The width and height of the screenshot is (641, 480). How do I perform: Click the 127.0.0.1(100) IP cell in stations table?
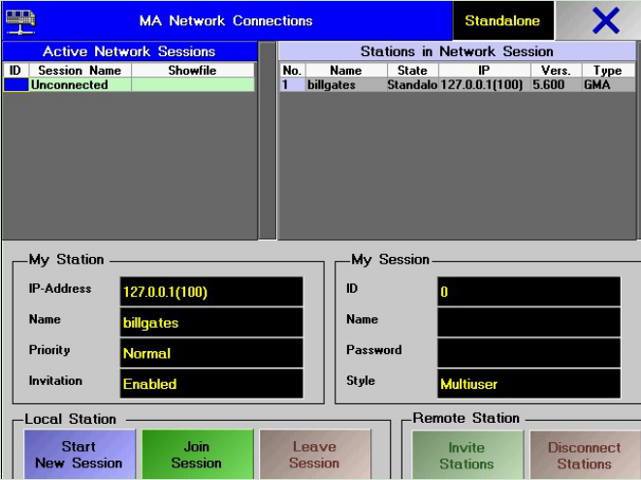(484, 84)
